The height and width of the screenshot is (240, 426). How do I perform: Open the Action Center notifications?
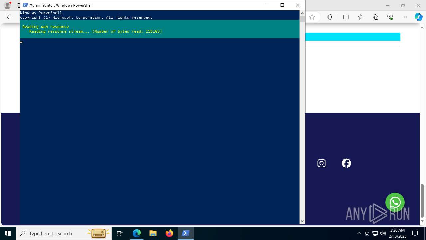click(x=415, y=233)
